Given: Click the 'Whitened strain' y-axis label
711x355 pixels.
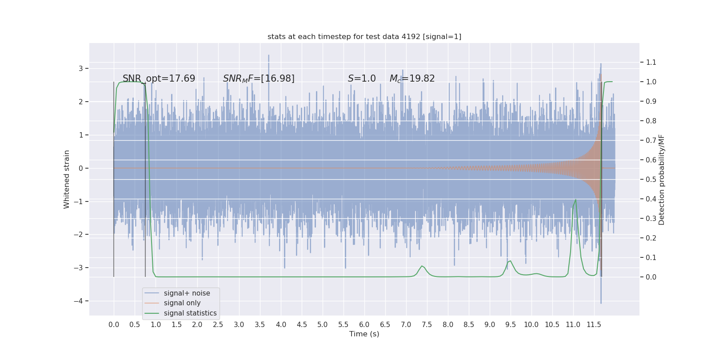Looking at the screenshot, I should pyautogui.click(x=67, y=179).
